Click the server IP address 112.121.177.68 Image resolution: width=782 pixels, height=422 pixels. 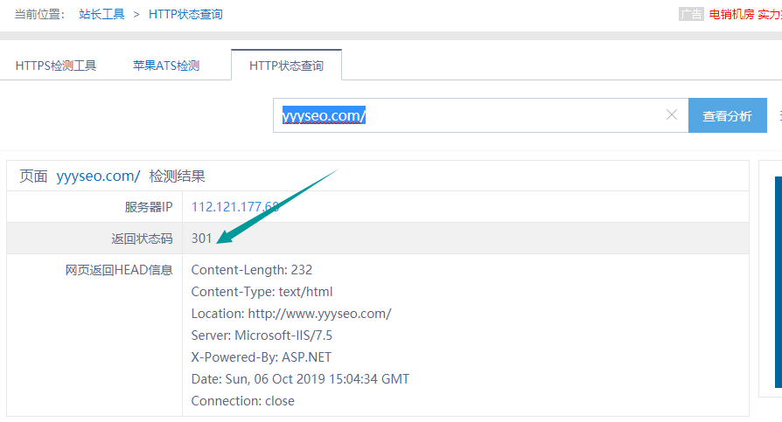(x=235, y=207)
